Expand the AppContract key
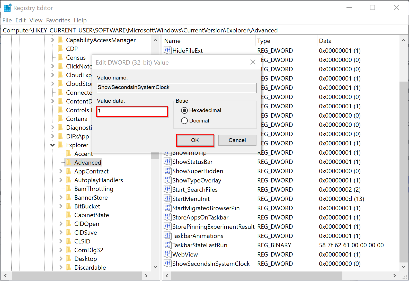Viewport: 409px width, 281px height. click(61, 171)
